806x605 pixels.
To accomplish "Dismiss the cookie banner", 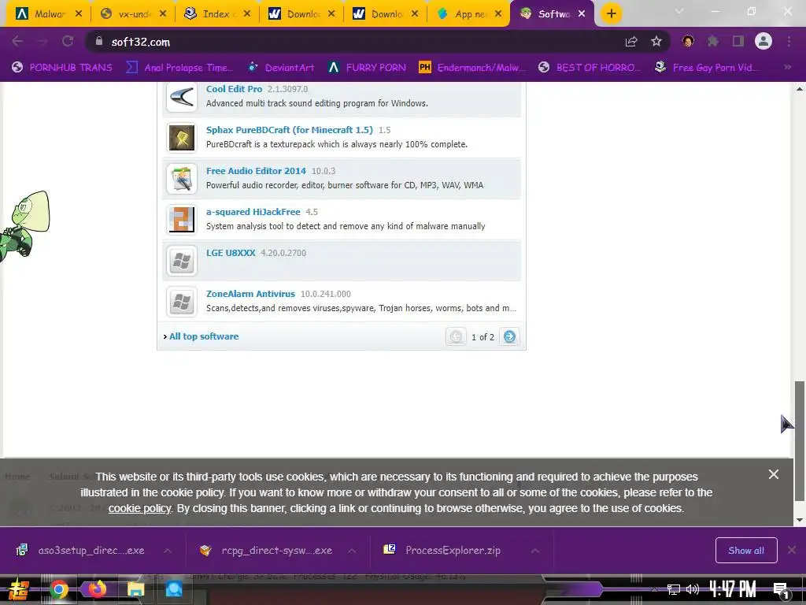I will [773, 474].
